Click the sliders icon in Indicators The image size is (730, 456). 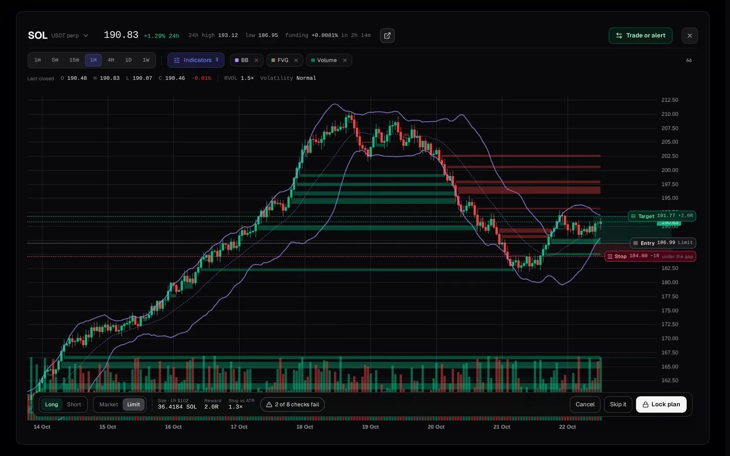(177, 60)
